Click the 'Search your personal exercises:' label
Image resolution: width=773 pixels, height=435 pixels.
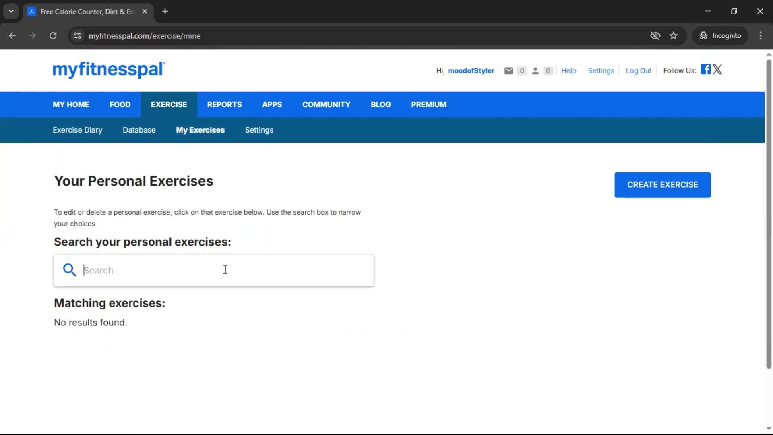coord(143,242)
